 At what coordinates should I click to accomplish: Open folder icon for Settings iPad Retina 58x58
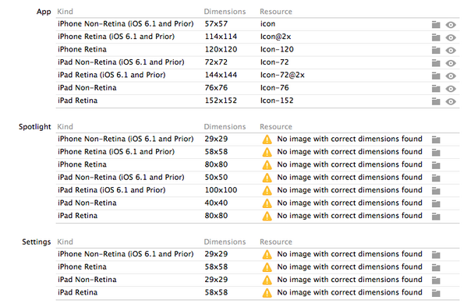(x=436, y=293)
